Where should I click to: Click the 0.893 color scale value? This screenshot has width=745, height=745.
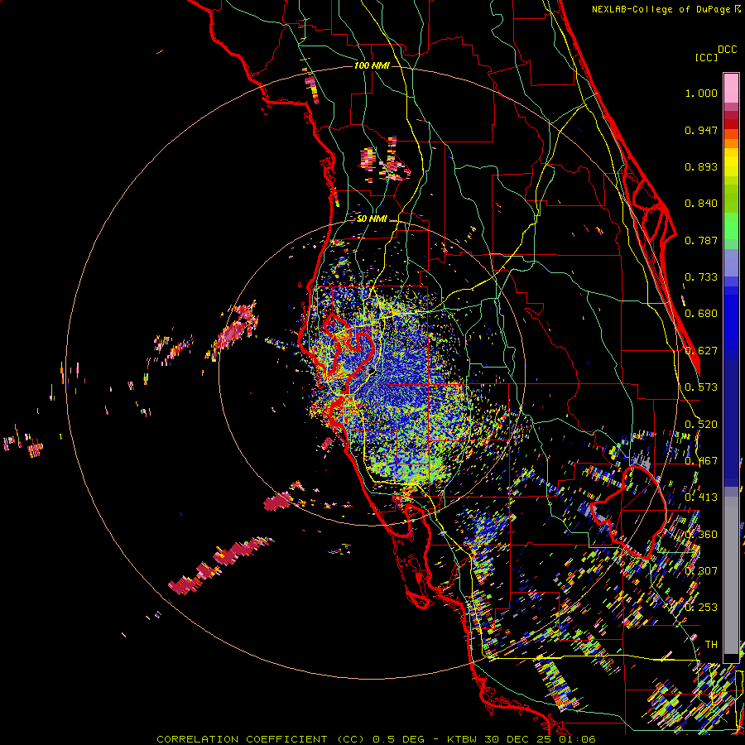click(701, 166)
